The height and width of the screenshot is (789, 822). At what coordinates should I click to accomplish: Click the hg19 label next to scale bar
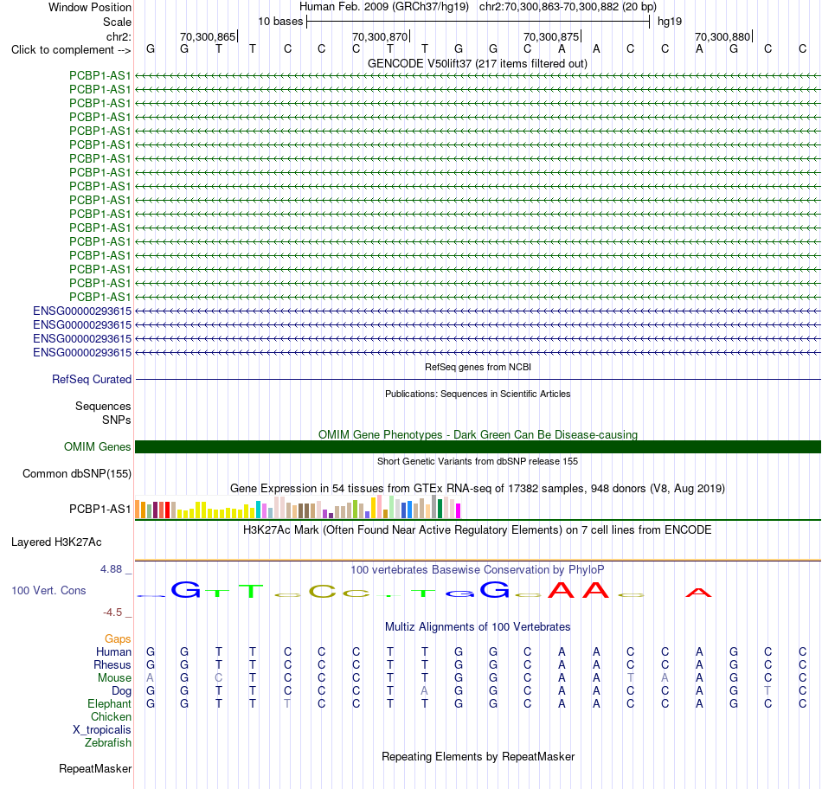coord(670,22)
